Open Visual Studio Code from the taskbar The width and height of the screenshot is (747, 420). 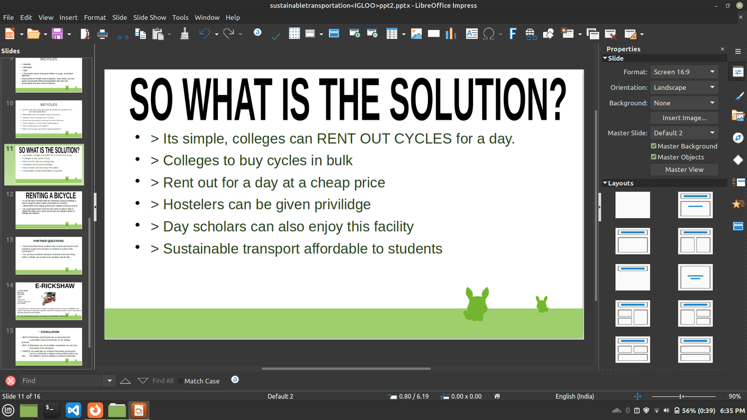tap(73, 410)
